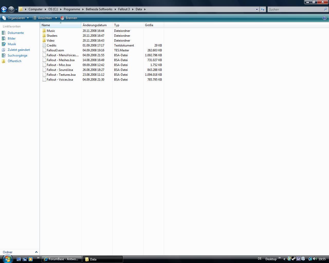Screen dimensions: 329x263
Task: Click the volume speaker tray icon
Action: pyautogui.click(x=315, y=259)
